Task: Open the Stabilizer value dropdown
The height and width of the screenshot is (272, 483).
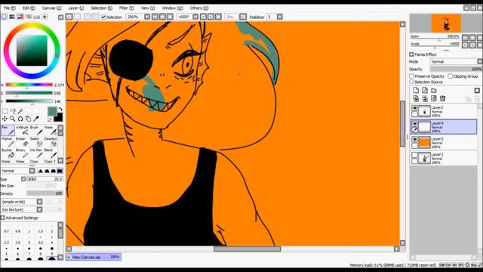Action: pos(279,17)
